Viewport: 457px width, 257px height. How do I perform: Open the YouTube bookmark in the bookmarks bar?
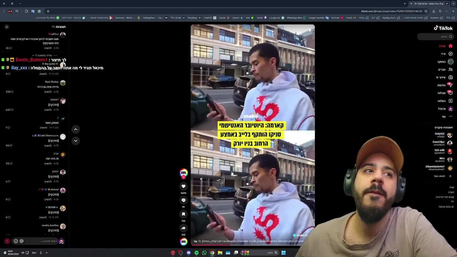pyautogui.click(x=337, y=18)
